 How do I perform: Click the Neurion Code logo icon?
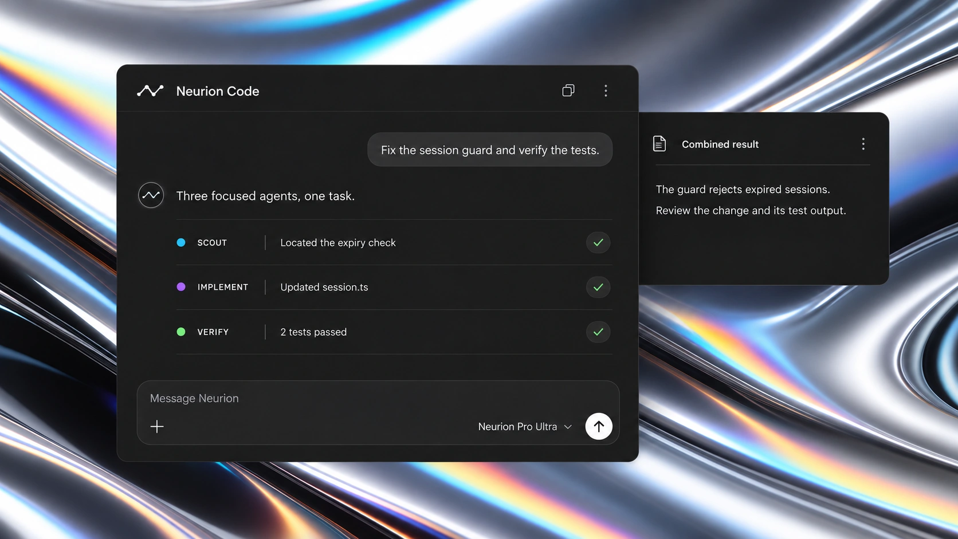[150, 91]
